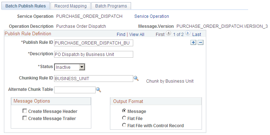Jump to the Last publish rule
The height and width of the screenshot is (135, 270).
(x=197, y=35)
